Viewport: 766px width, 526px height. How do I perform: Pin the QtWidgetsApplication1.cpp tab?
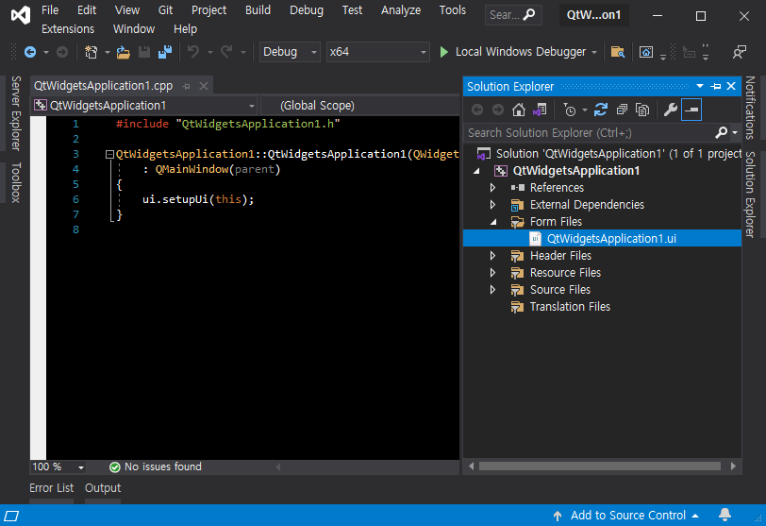pyautogui.click(x=186, y=86)
